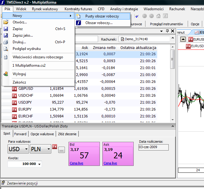The image size is (204, 189).
Task: Close the quotes panel with X button
Action: click(173, 31)
